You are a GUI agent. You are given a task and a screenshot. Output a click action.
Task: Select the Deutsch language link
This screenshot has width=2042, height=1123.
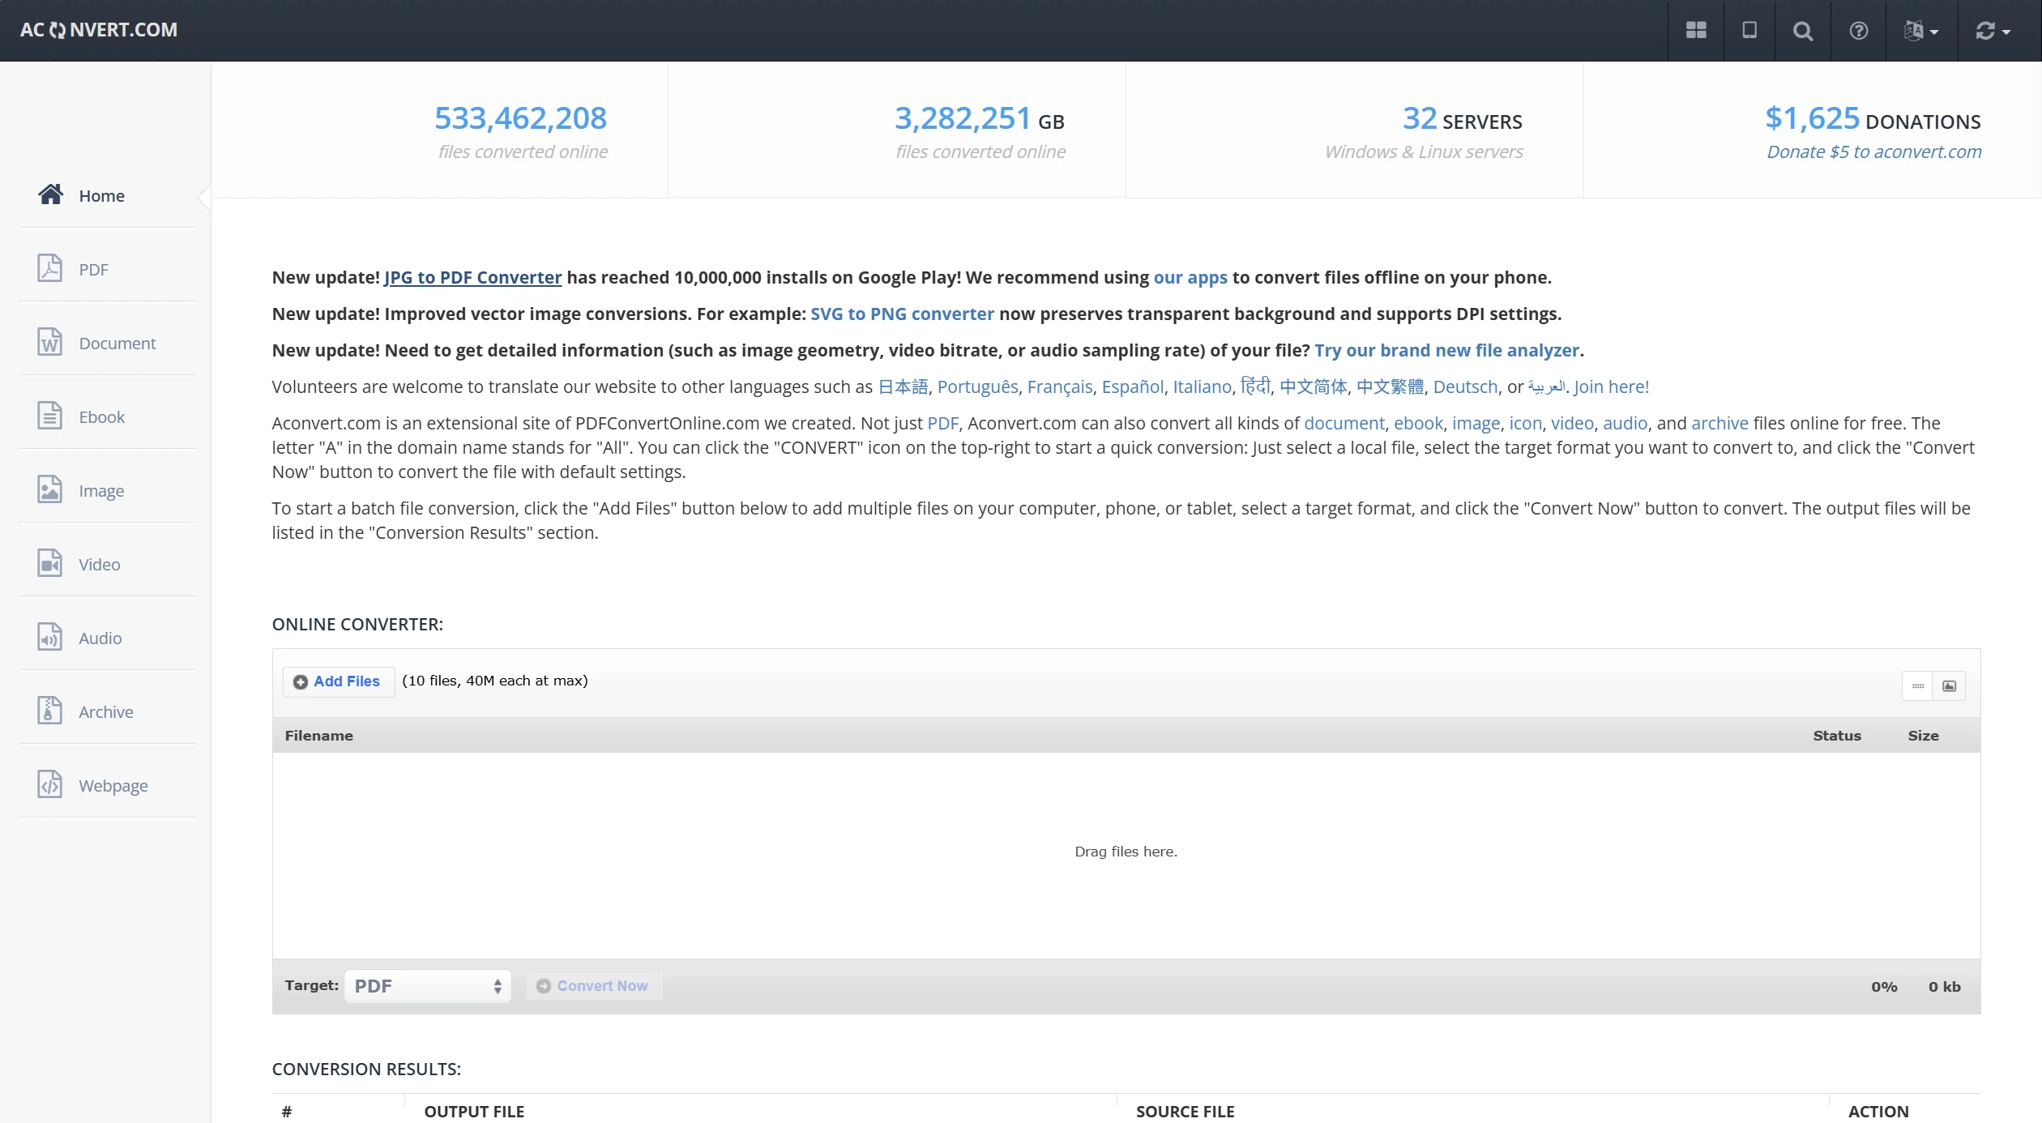[x=1466, y=387]
